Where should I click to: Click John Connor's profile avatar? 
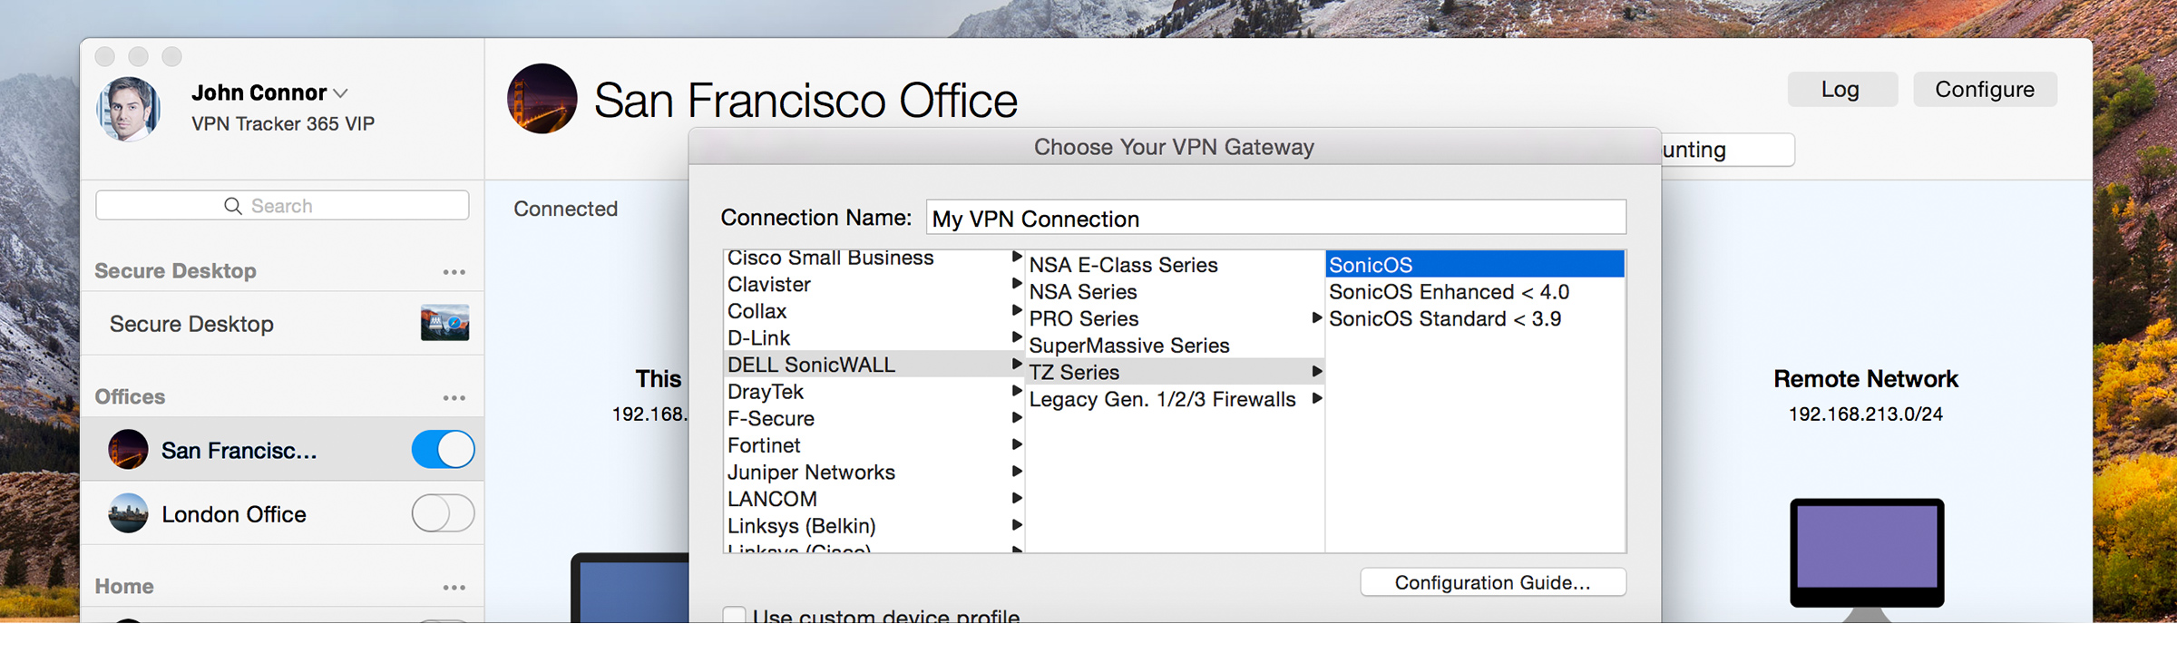pos(129,109)
